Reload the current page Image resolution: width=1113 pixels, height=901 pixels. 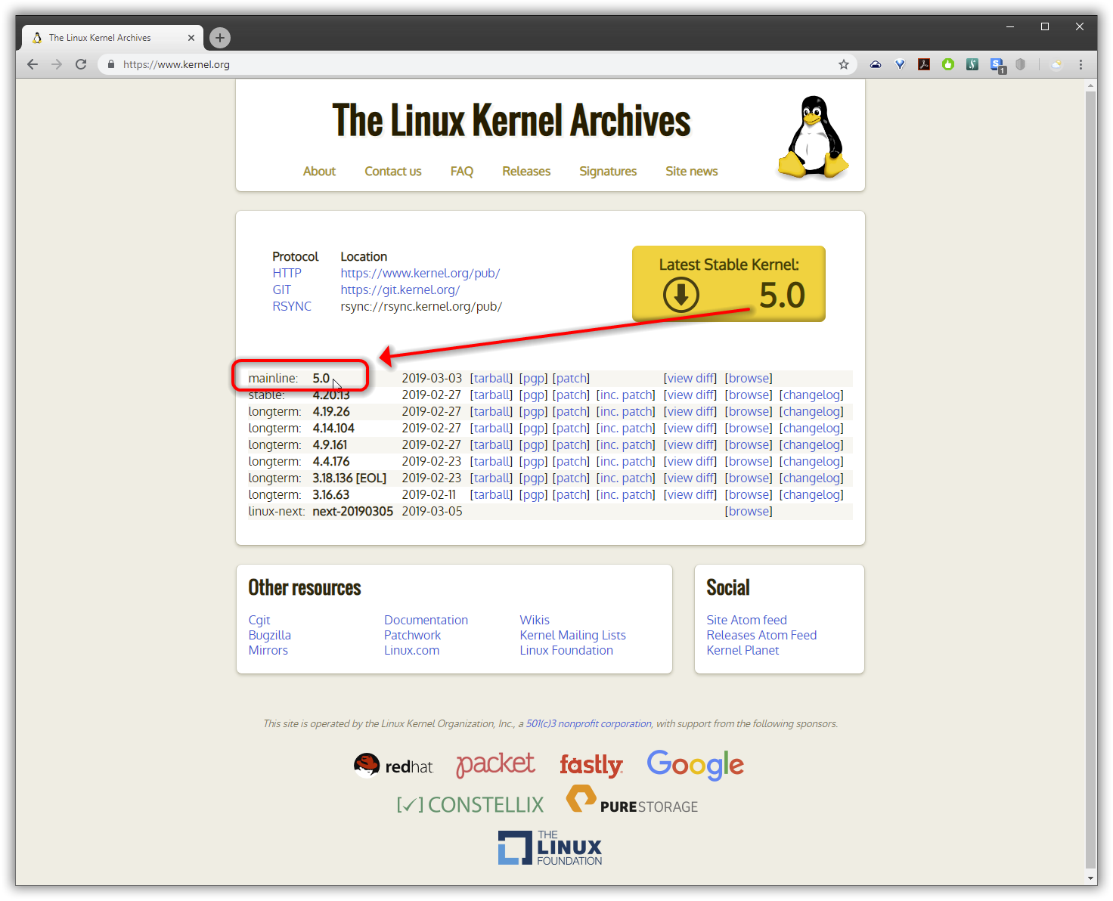81,64
